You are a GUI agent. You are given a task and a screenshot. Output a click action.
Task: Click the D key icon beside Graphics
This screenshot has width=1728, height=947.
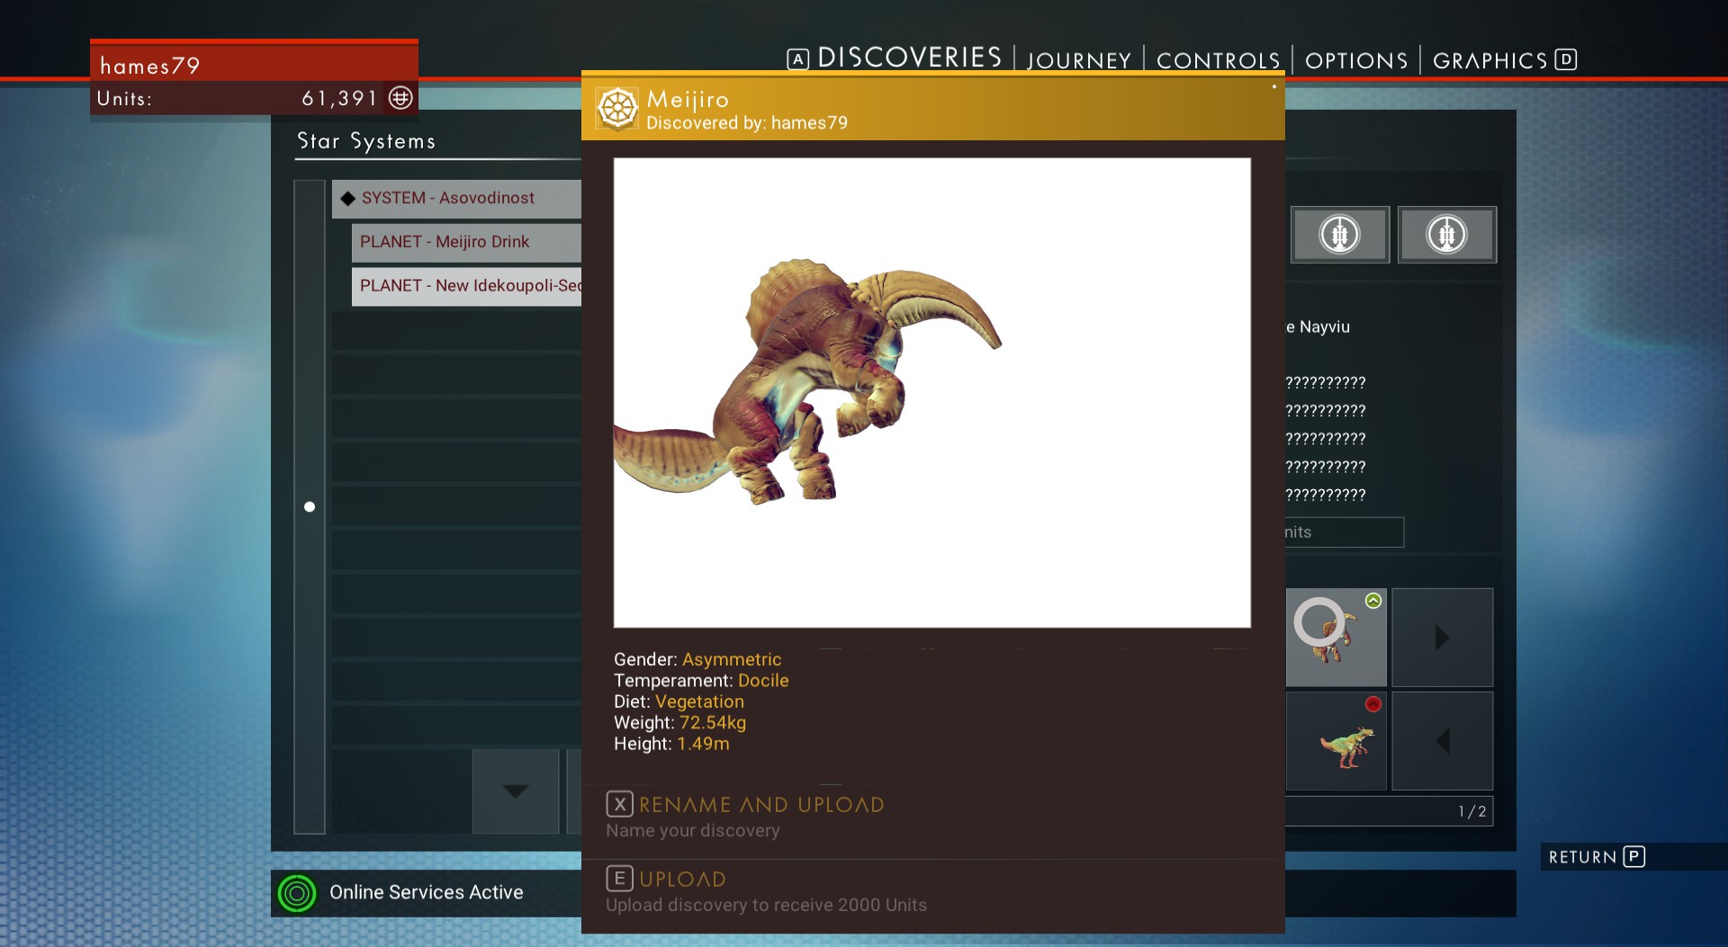1566,59
